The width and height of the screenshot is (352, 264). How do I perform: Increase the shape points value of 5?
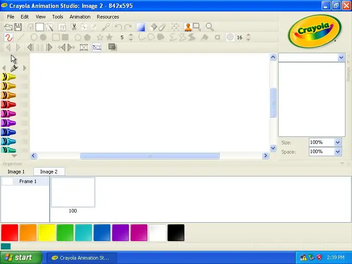[x=131, y=35]
